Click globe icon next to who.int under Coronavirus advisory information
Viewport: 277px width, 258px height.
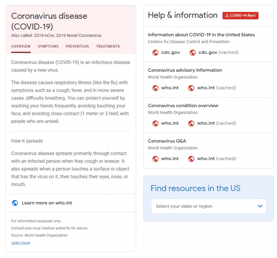(155, 88)
